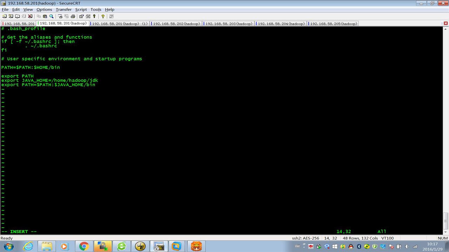Image resolution: width=449 pixels, height=252 pixels.
Task: Click the Public Key Assistant key icon
Action: [x=94, y=16]
